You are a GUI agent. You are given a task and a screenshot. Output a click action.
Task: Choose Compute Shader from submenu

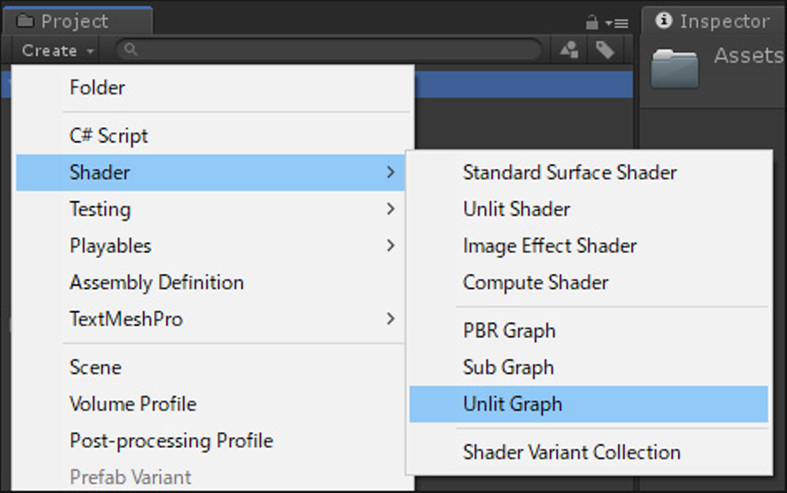pos(589,283)
